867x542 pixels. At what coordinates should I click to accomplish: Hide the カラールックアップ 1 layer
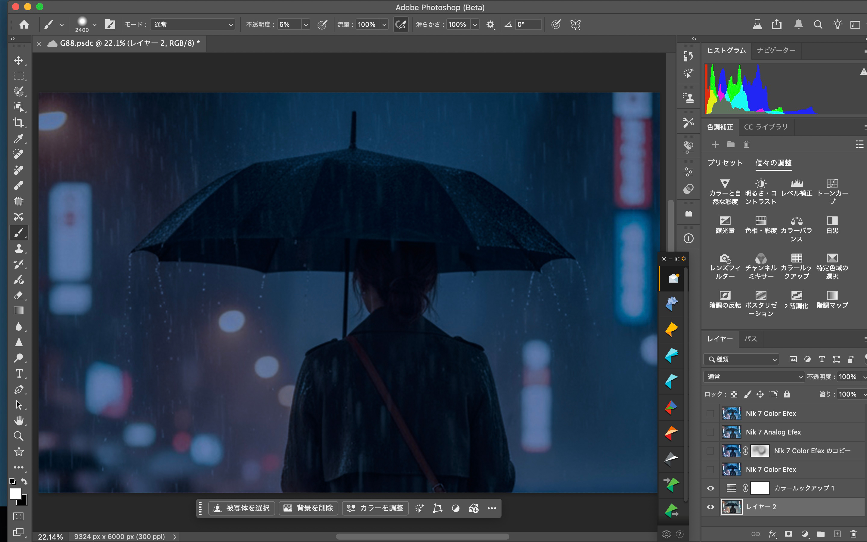pos(710,488)
